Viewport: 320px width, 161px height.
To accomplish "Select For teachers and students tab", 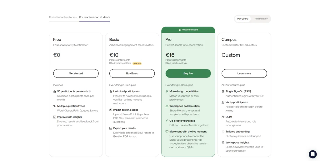I will (94, 18).
